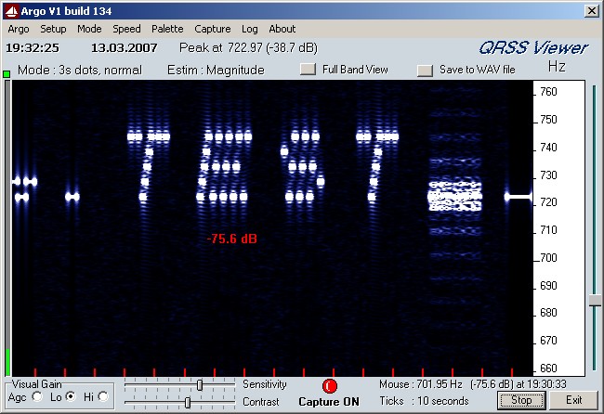The image size is (604, 414).
Task: Open the Mode menu
Action: coord(89,29)
